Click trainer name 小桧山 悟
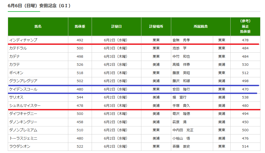 pos(181,139)
